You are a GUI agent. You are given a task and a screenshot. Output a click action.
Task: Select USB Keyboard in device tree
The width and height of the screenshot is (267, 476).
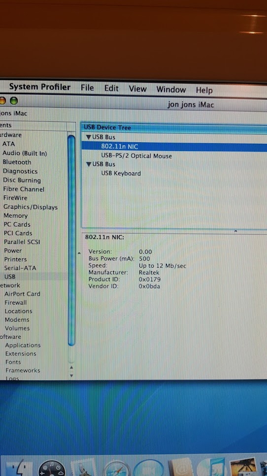(x=121, y=174)
